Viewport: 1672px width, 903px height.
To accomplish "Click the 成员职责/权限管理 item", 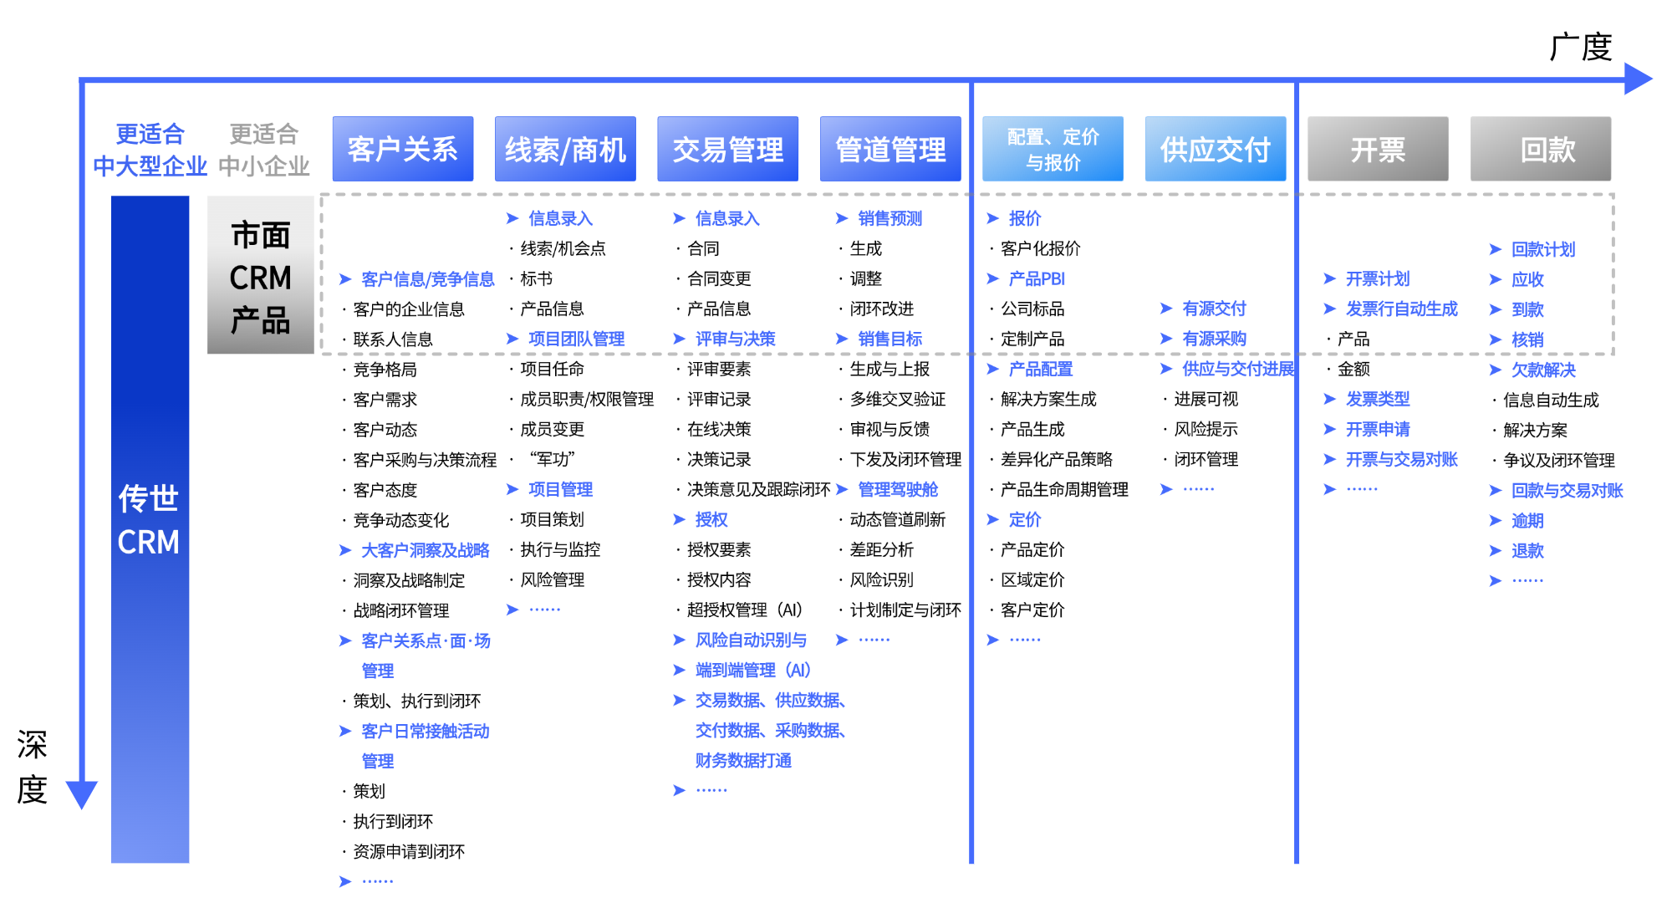I will click(x=587, y=399).
